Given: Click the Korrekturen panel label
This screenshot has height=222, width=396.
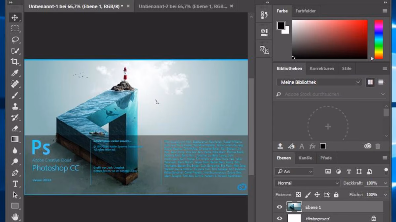Looking at the screenshot, I should click(322, 68).
